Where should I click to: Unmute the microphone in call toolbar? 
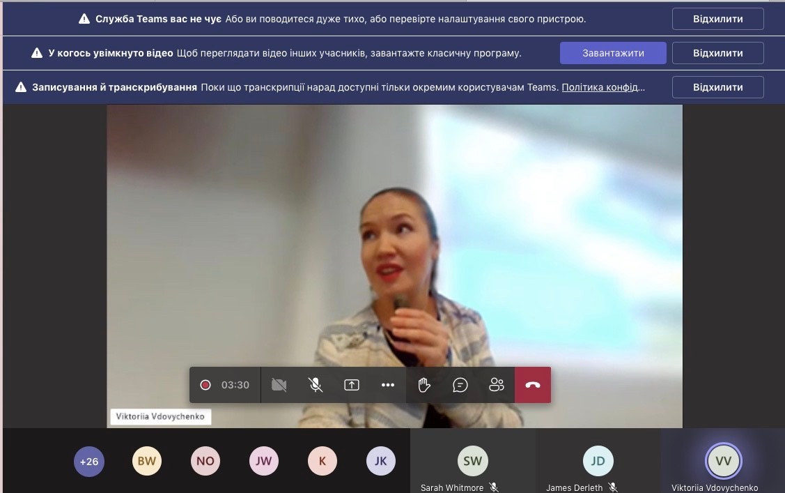coord(316,385)
